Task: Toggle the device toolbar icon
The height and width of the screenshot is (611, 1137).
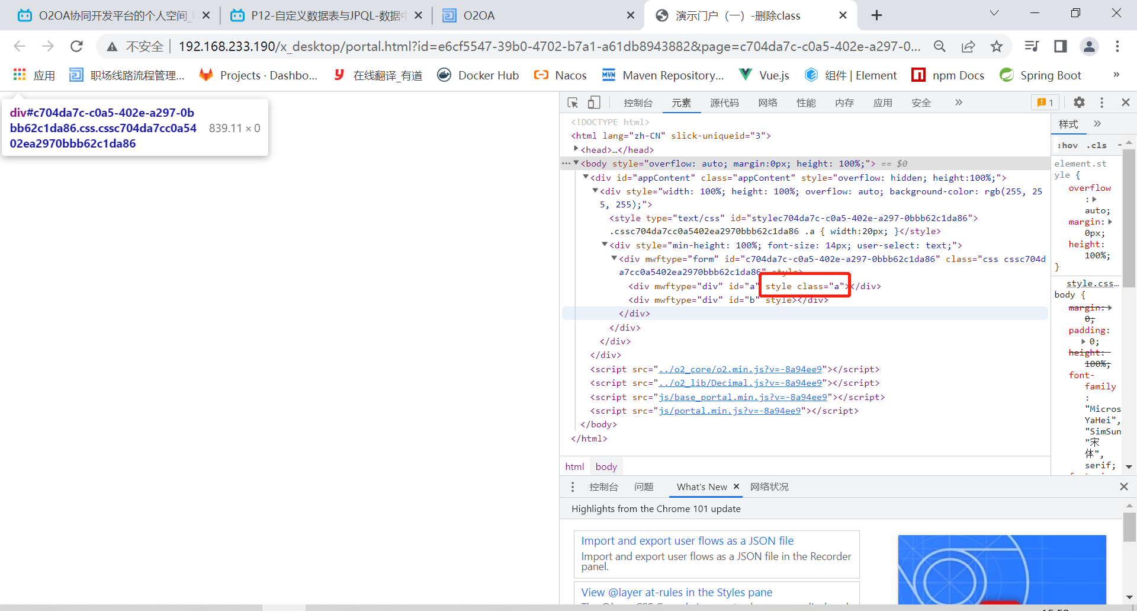Action: coord(593,103)
